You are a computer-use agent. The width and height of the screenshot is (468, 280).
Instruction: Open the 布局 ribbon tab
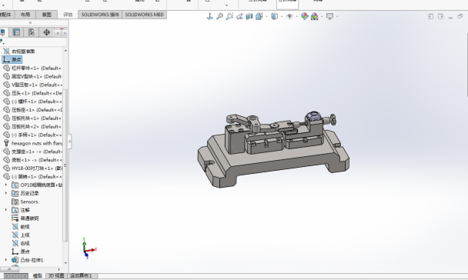[x=25, y=15]
